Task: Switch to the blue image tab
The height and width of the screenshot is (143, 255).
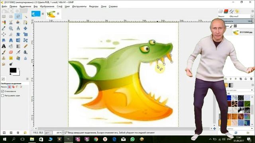Action: pos(36,14)
